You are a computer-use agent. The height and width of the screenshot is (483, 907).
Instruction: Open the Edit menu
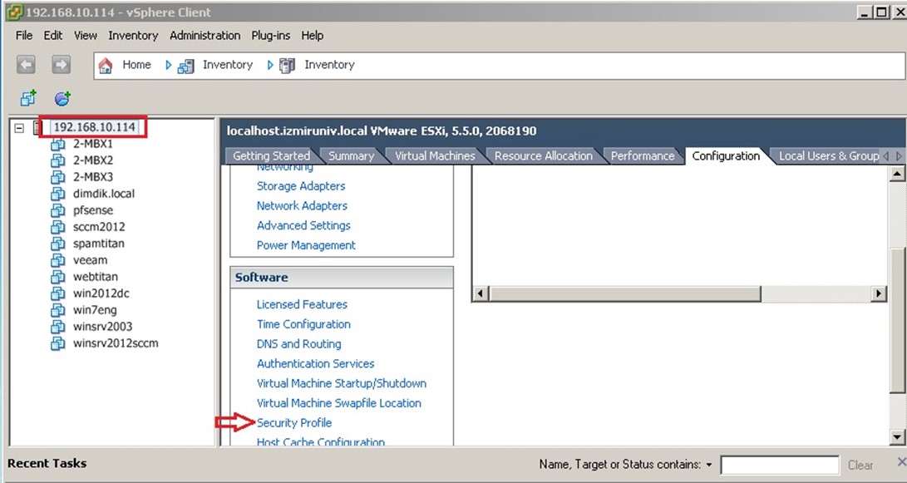[53, 36]
